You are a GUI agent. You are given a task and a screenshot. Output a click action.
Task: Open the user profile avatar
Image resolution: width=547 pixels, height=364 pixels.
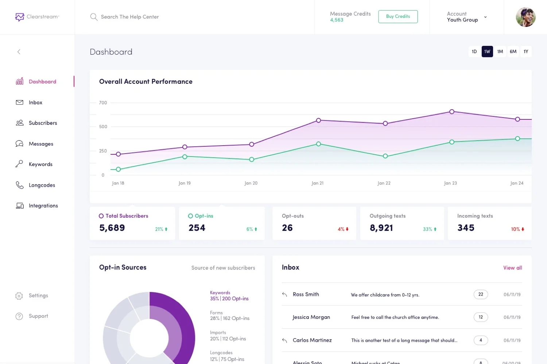pos(525,17)
